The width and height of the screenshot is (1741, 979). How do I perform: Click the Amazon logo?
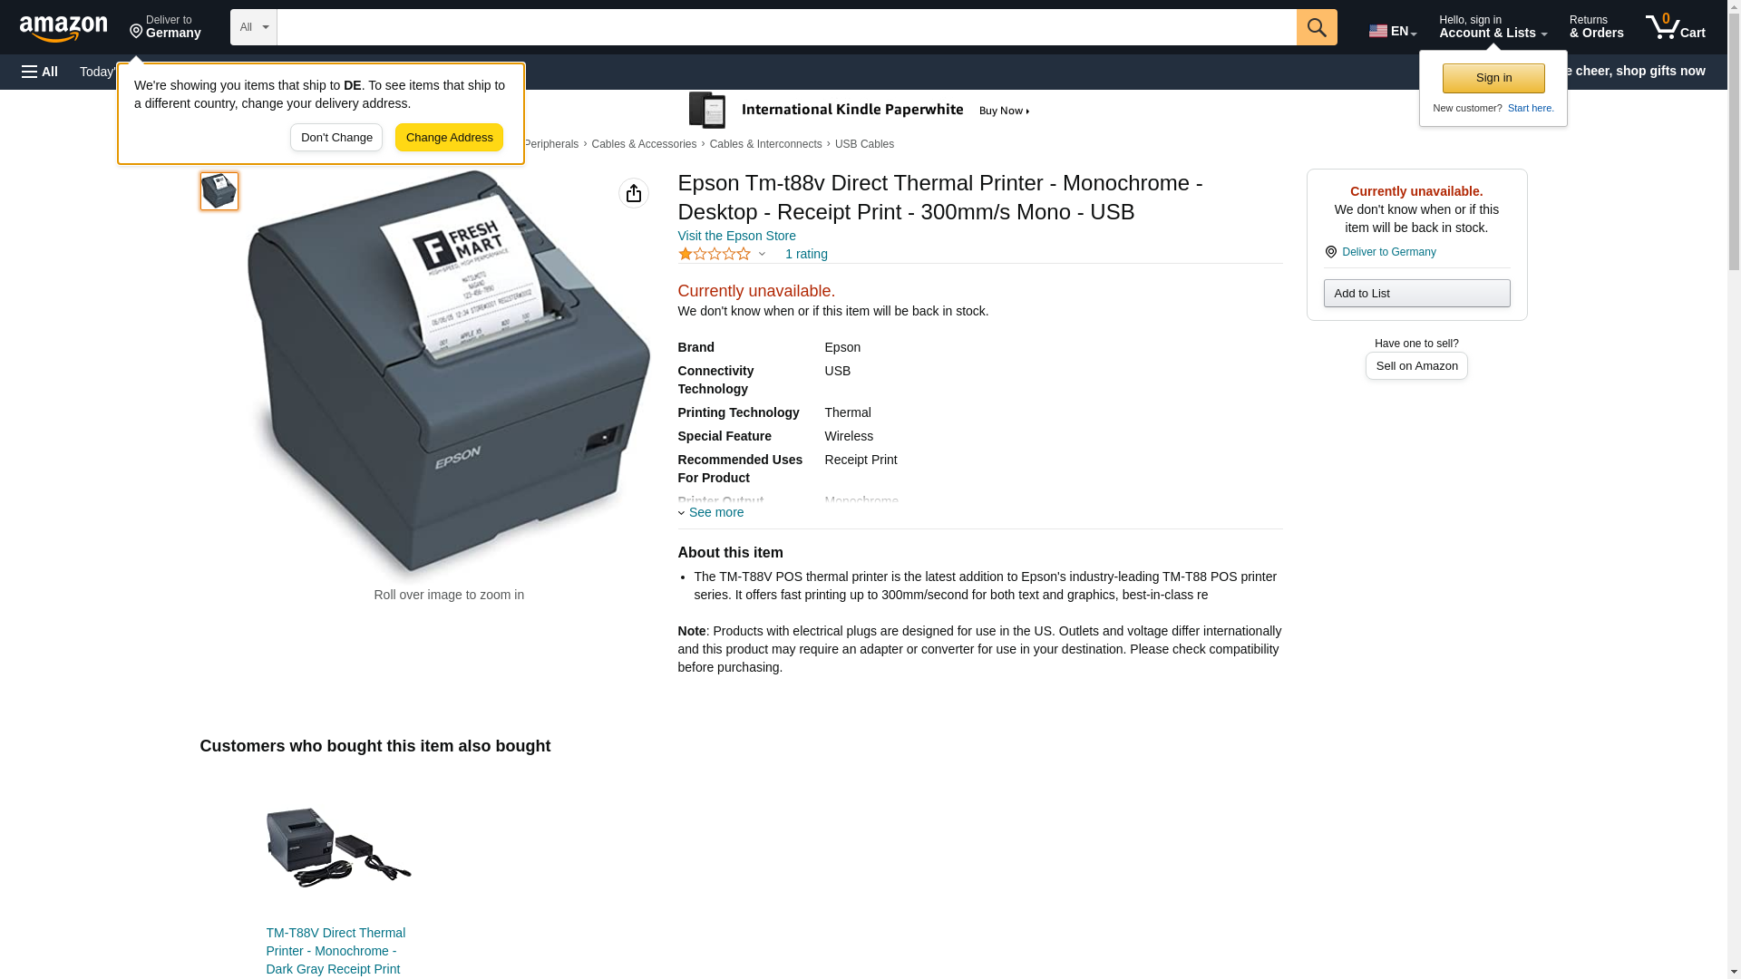pos(63,28)
